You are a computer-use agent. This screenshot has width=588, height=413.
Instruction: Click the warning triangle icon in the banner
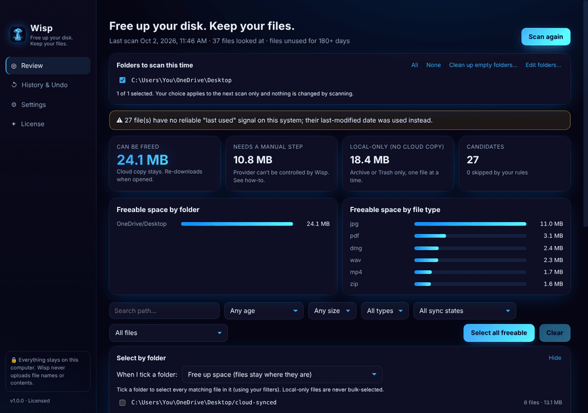119,120
